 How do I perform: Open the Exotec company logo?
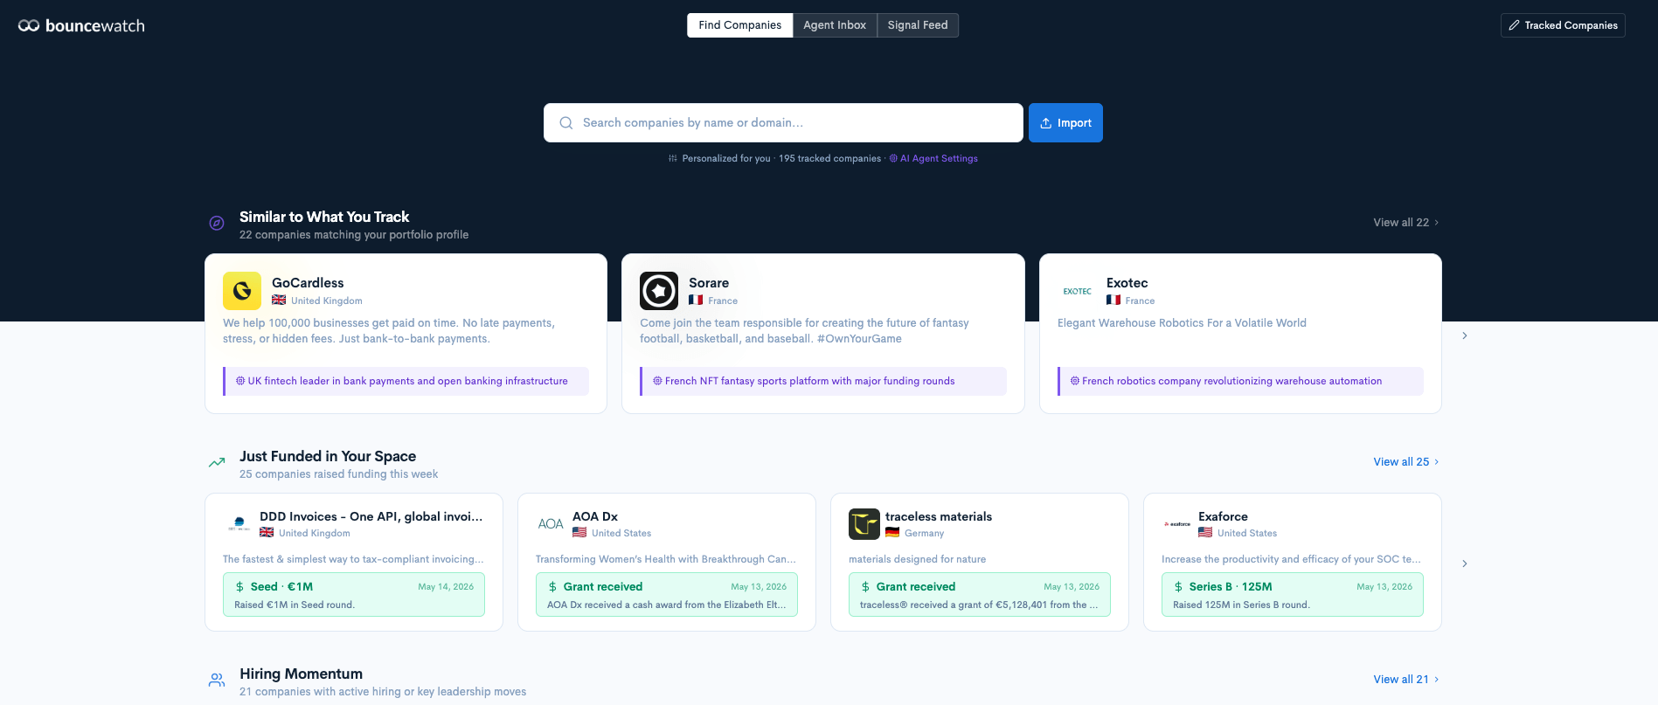1077,291
